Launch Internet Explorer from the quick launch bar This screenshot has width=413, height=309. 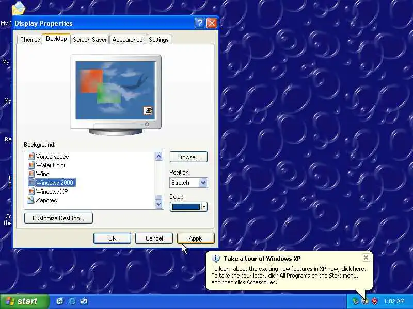[x=72, y=301]
